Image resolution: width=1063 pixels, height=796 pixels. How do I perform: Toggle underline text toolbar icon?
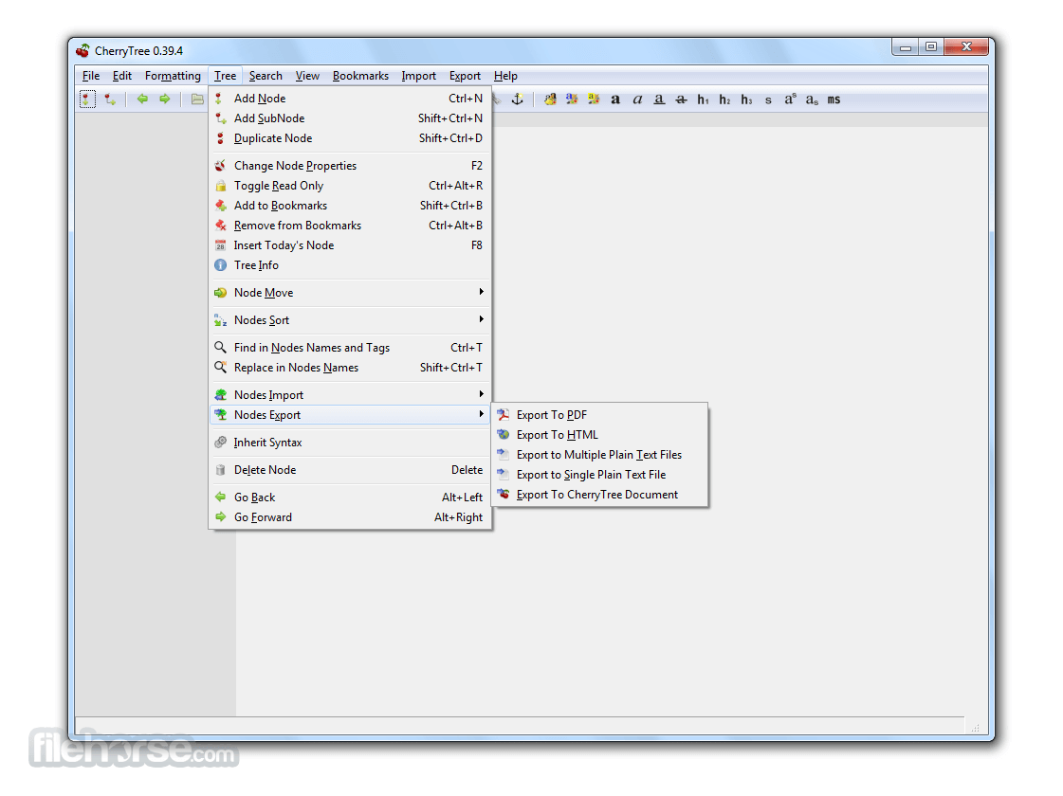(x=659, y=99)
